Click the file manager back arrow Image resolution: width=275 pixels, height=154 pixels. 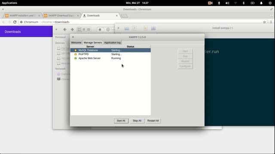pos(65,30)
